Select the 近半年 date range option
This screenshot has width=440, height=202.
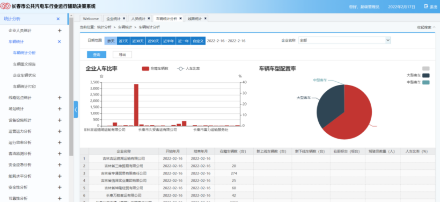[x=169, y=41]
